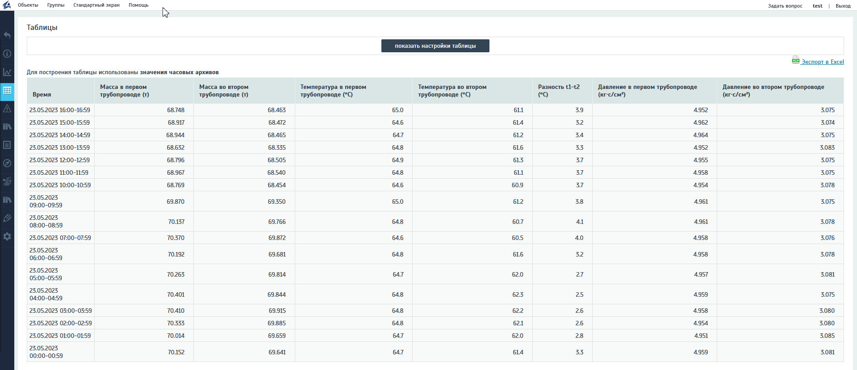
Task: Open the Группы menu
Action: click(56, 5)
